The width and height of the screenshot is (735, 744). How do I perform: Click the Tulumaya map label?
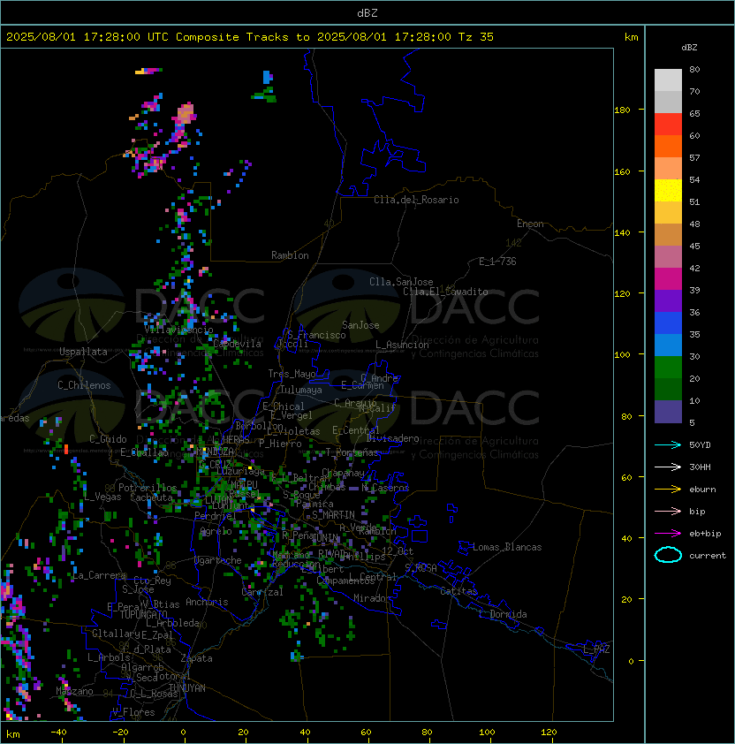301,390
